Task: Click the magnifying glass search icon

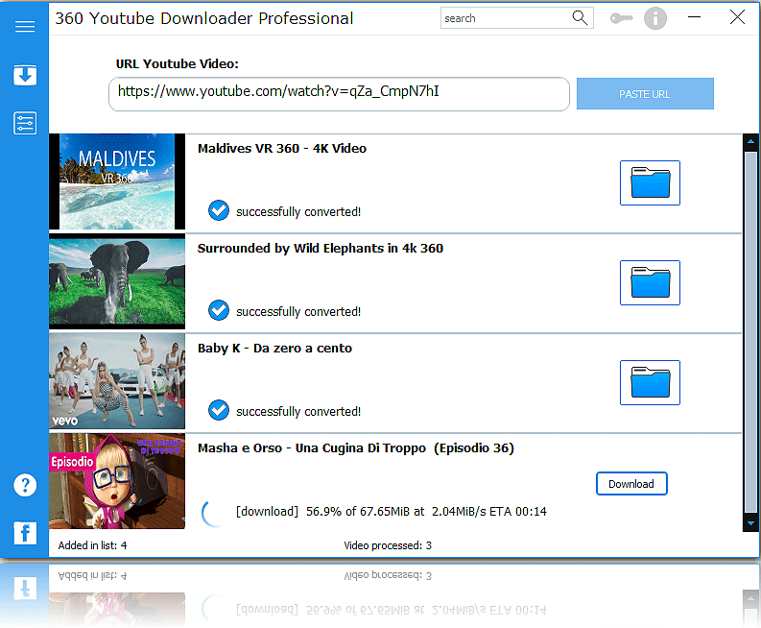Action: (580, 18)
